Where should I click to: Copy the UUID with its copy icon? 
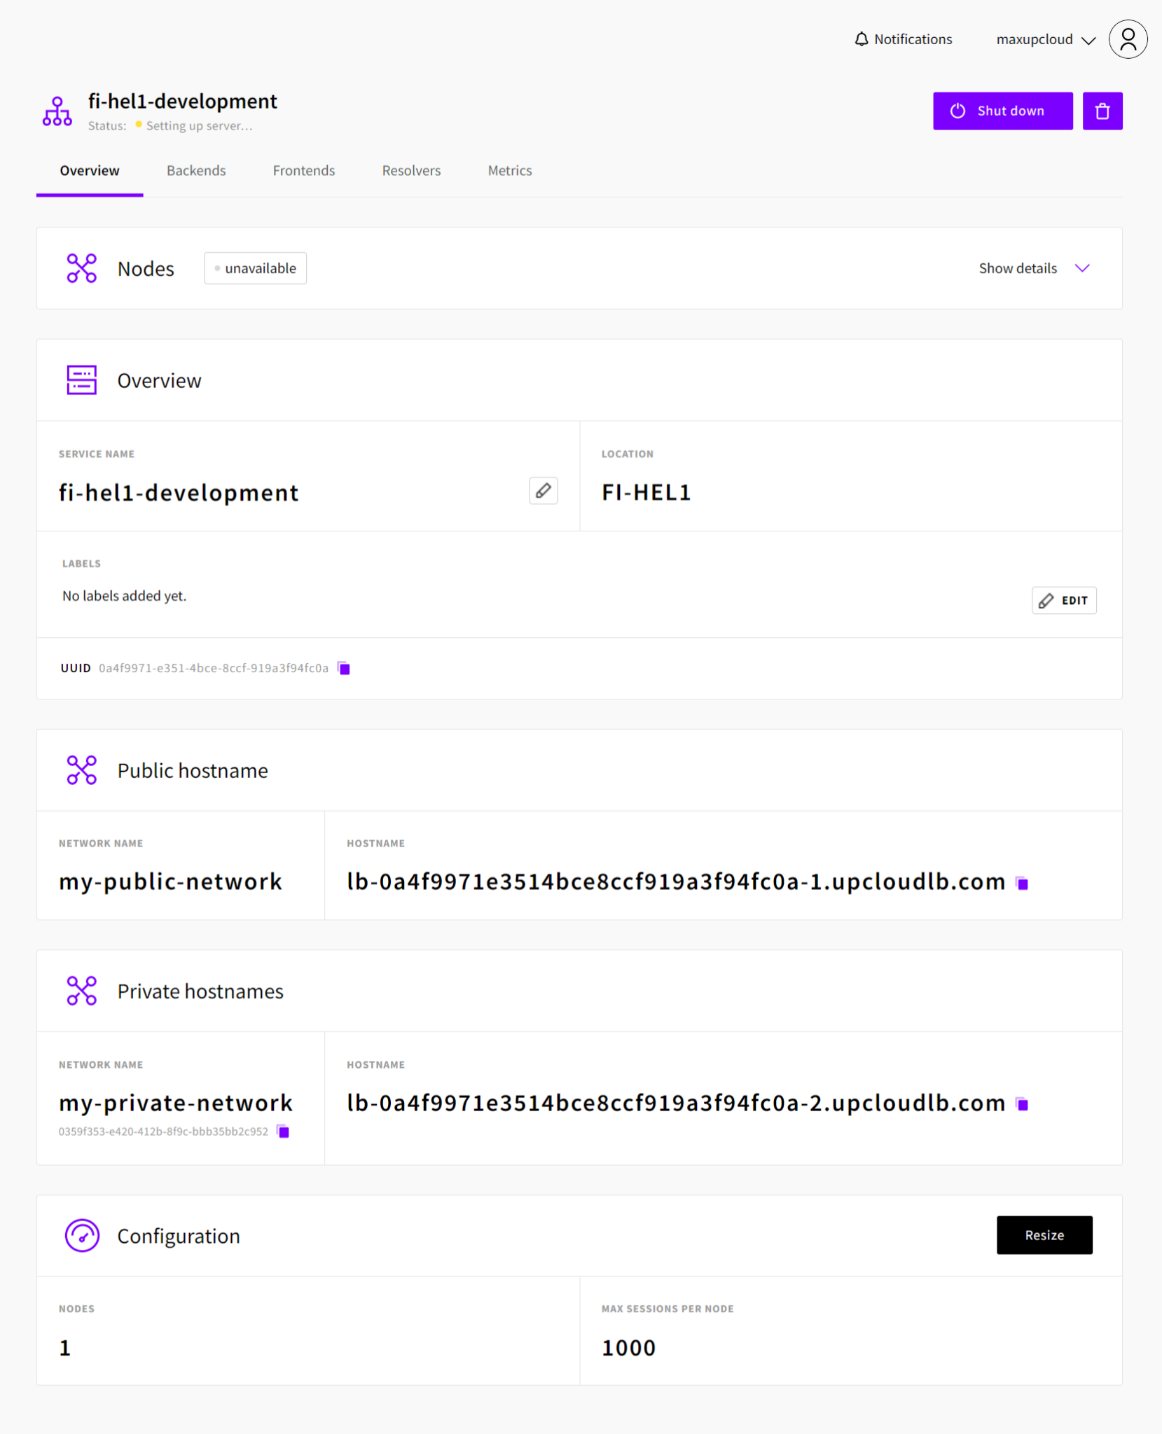click(x=344, y=668)
